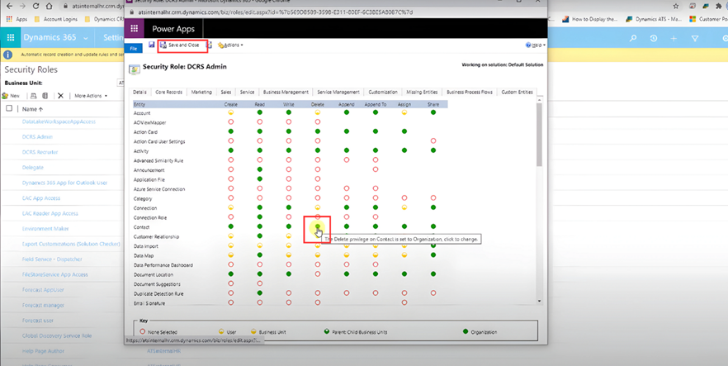Click the X delete icon in Security Roles toolbar
This screenshot has height=366, width=728.
pyautogui.click(x=60, y=96)
